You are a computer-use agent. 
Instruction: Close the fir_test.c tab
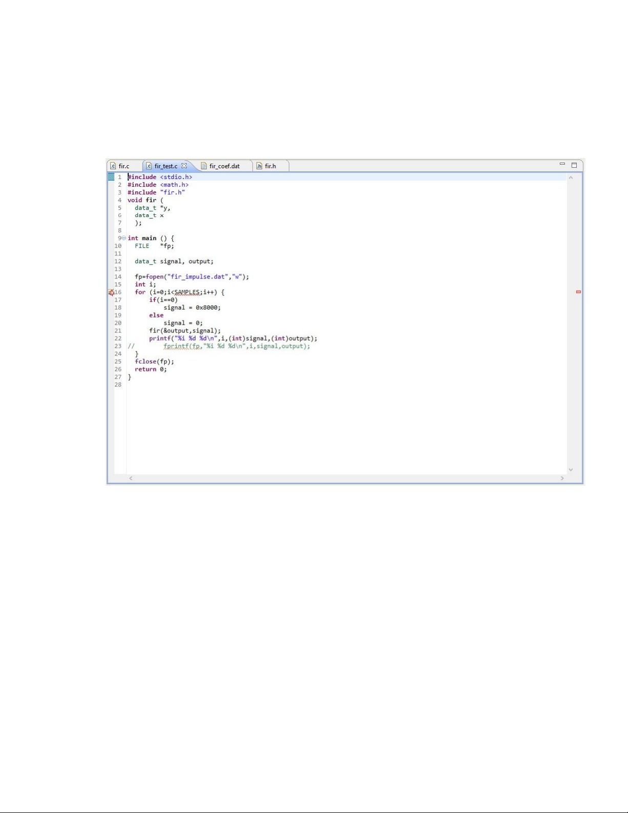pyautogui.click(x=184, y=166)
